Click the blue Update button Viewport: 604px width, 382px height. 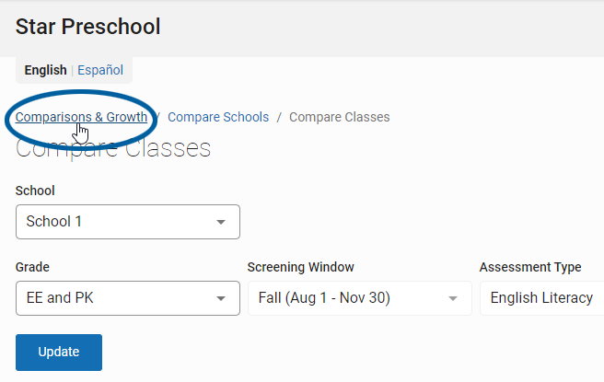coord(59,353)
